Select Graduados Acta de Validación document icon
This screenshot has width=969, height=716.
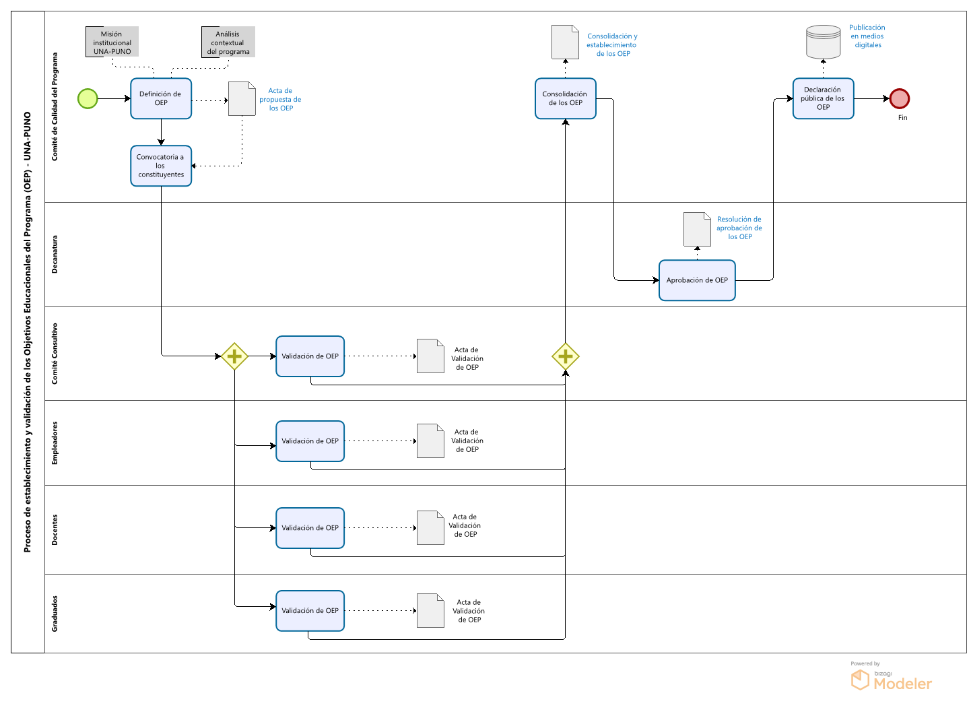click(430, 610)
